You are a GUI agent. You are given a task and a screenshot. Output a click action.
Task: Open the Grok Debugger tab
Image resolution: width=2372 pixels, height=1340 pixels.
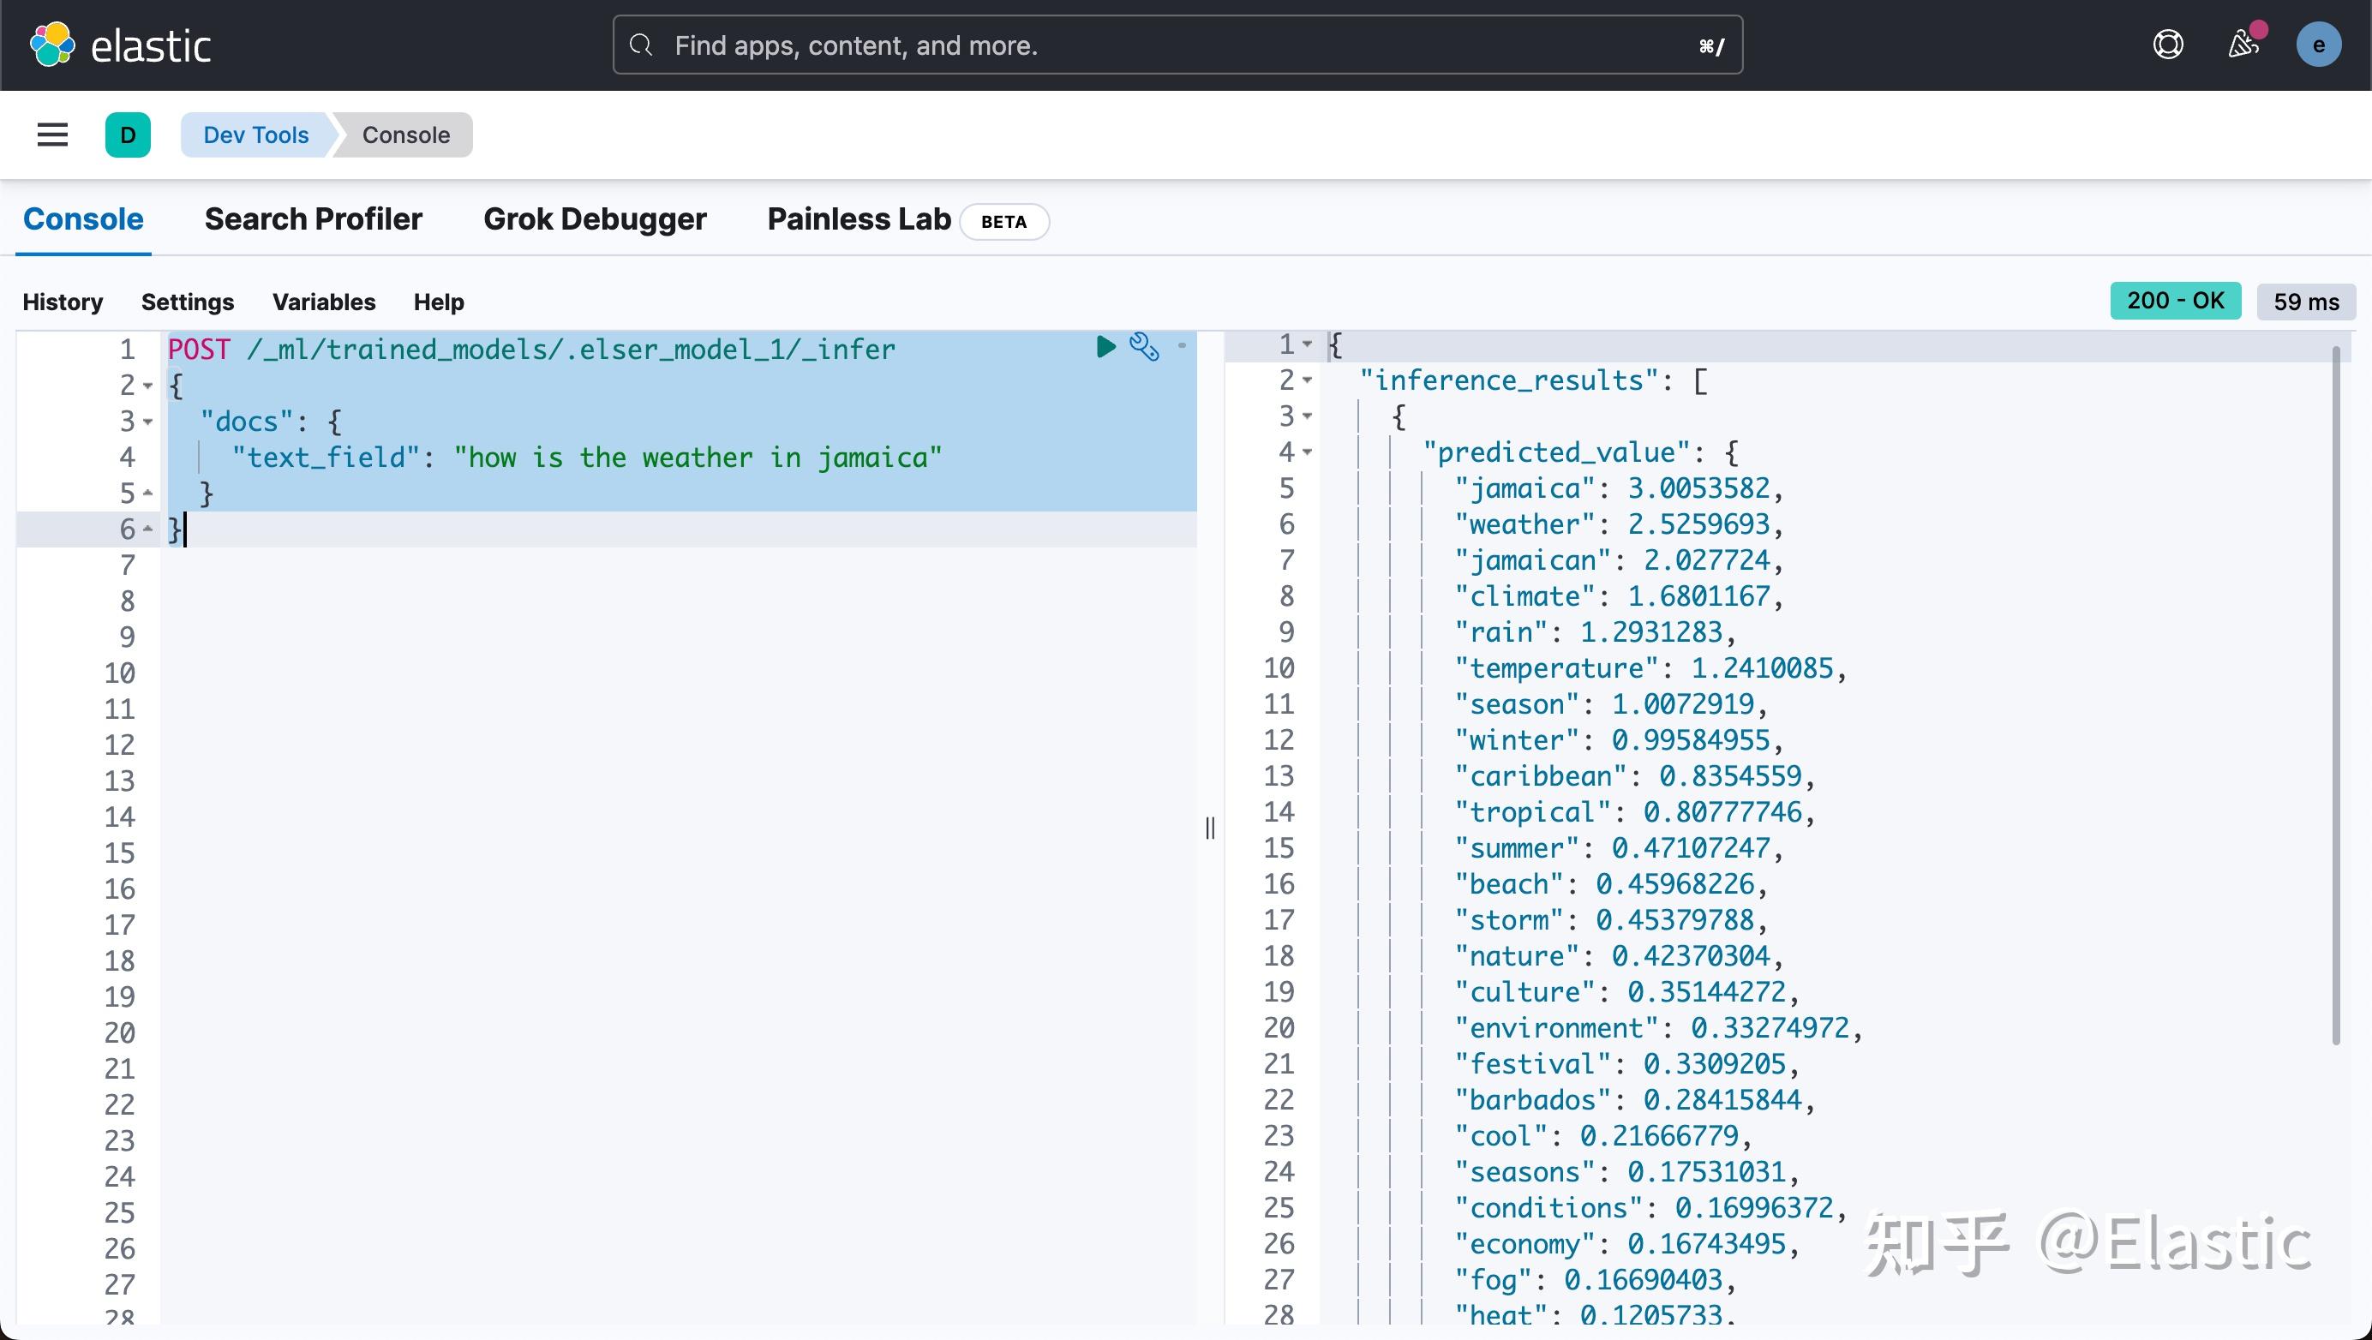(x=595, y=219)
